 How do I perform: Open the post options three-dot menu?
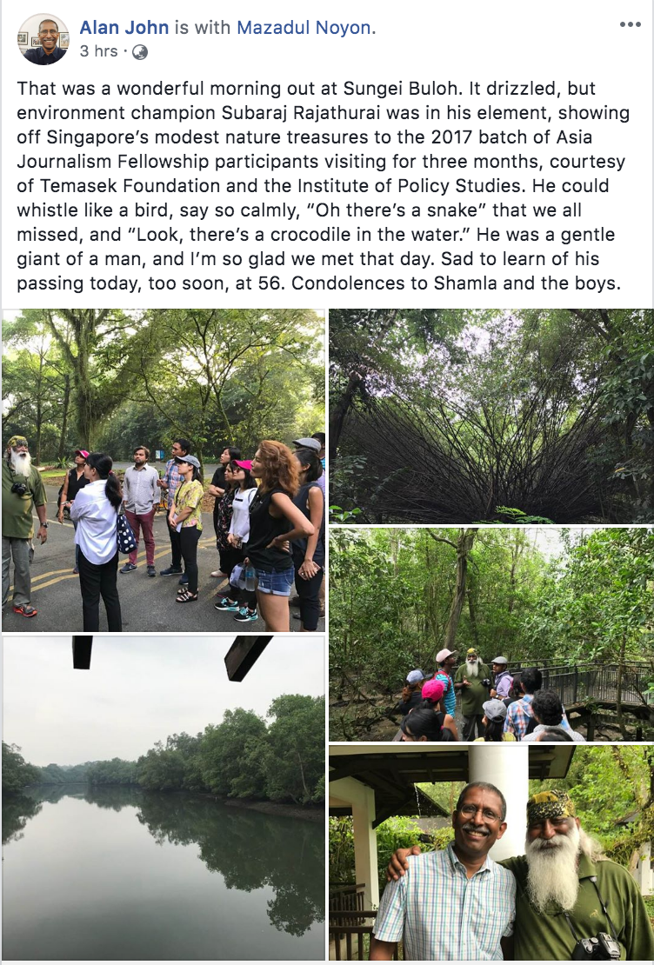[630, 24]
